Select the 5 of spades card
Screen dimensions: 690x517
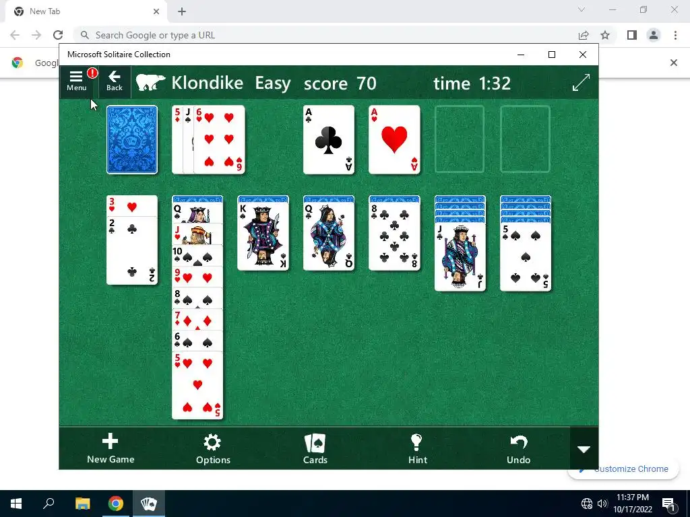(526, 257)
